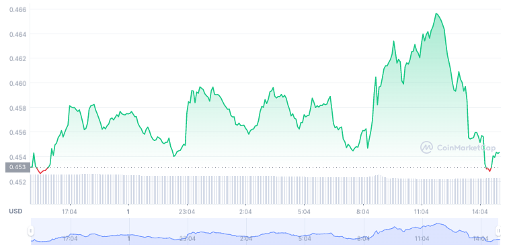Click the 0.452 y-axis label

pos(17,182)
